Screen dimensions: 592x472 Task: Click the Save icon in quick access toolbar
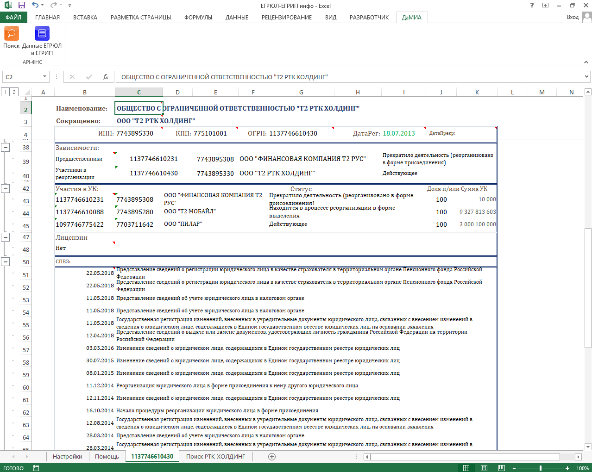(22, 6)
